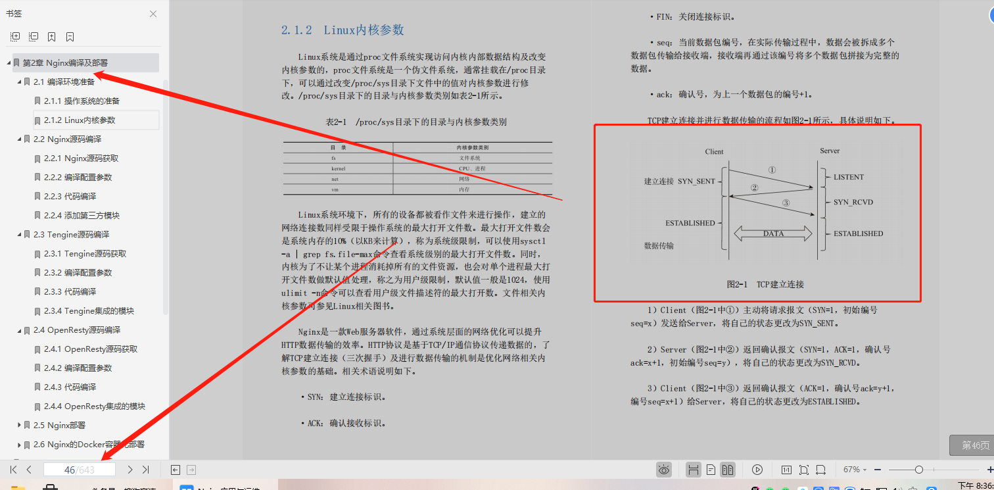
Task: Toggle eye protection mode
Action: pos(664,470)
